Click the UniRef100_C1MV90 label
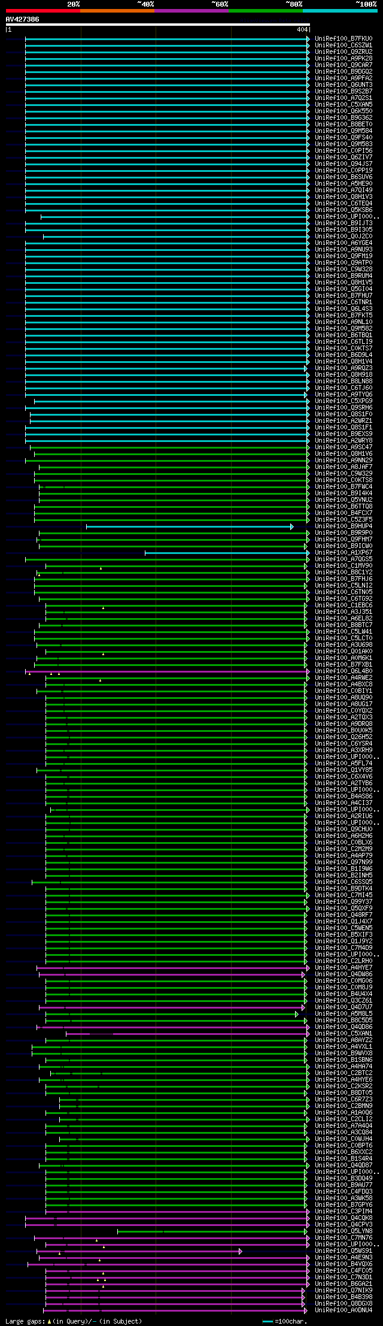 [344, 566]
